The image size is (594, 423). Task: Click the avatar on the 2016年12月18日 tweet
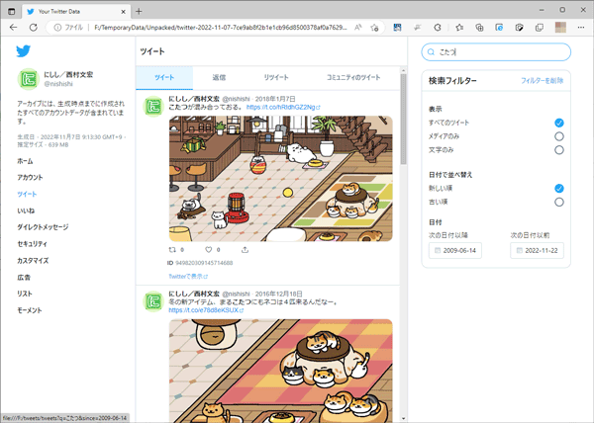tap(153, 301)
